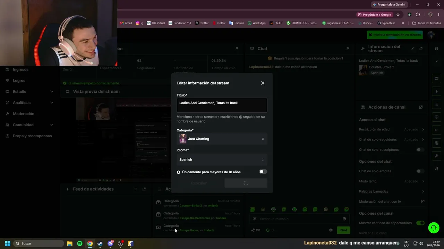Click the taskbar Buscar search box
Screen dimensions: 444x249
[x=39, y=243]
